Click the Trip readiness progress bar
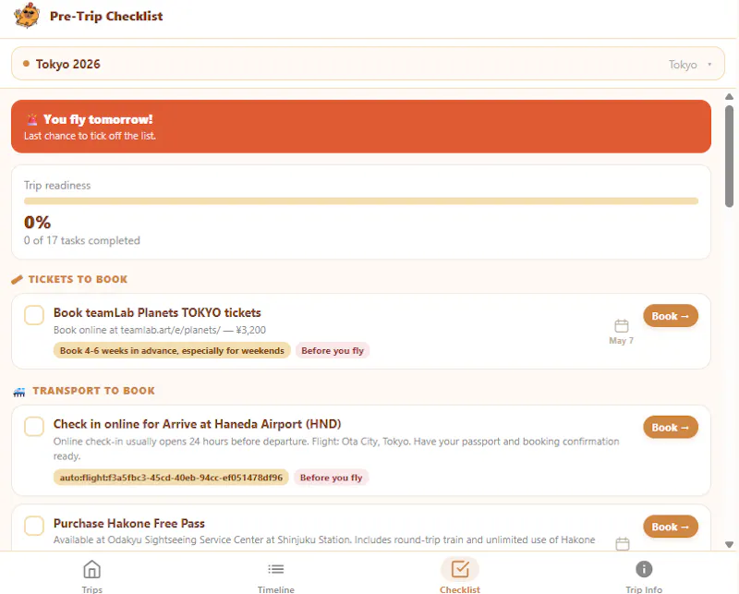Screen dimensions: 739x594 pos(361,201)
